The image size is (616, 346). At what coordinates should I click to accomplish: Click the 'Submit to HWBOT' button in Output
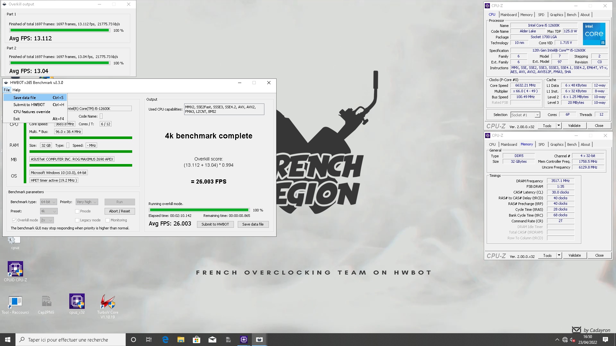[215, 224]
